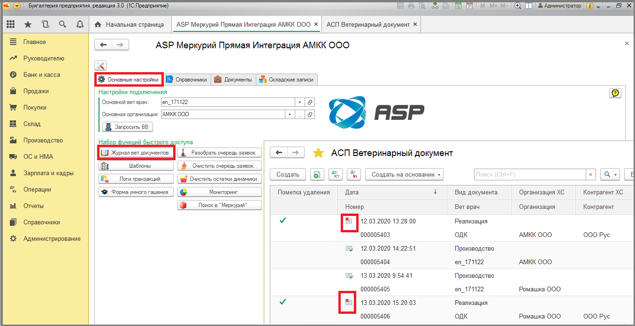Open Логи транзакций
Screen dimensions: 635x326
point(136,179)
